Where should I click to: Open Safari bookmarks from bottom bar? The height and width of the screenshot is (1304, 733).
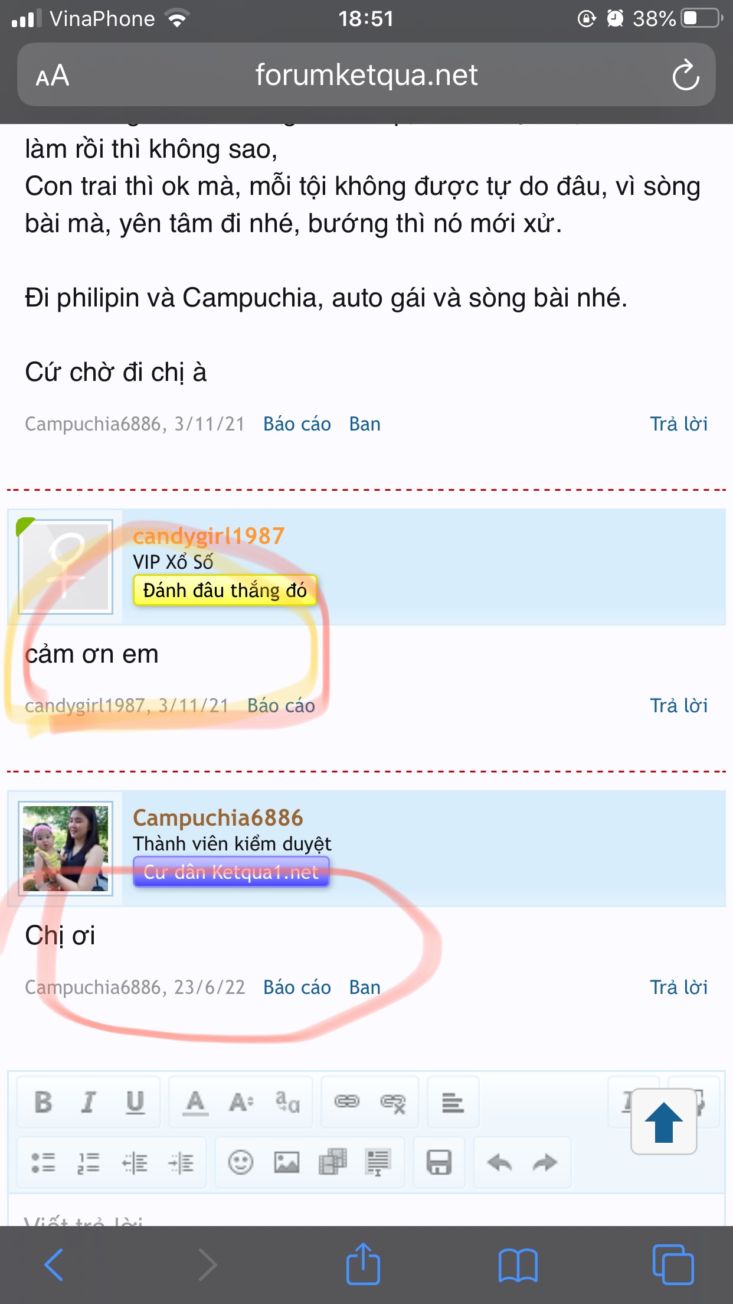(518, 1264)
